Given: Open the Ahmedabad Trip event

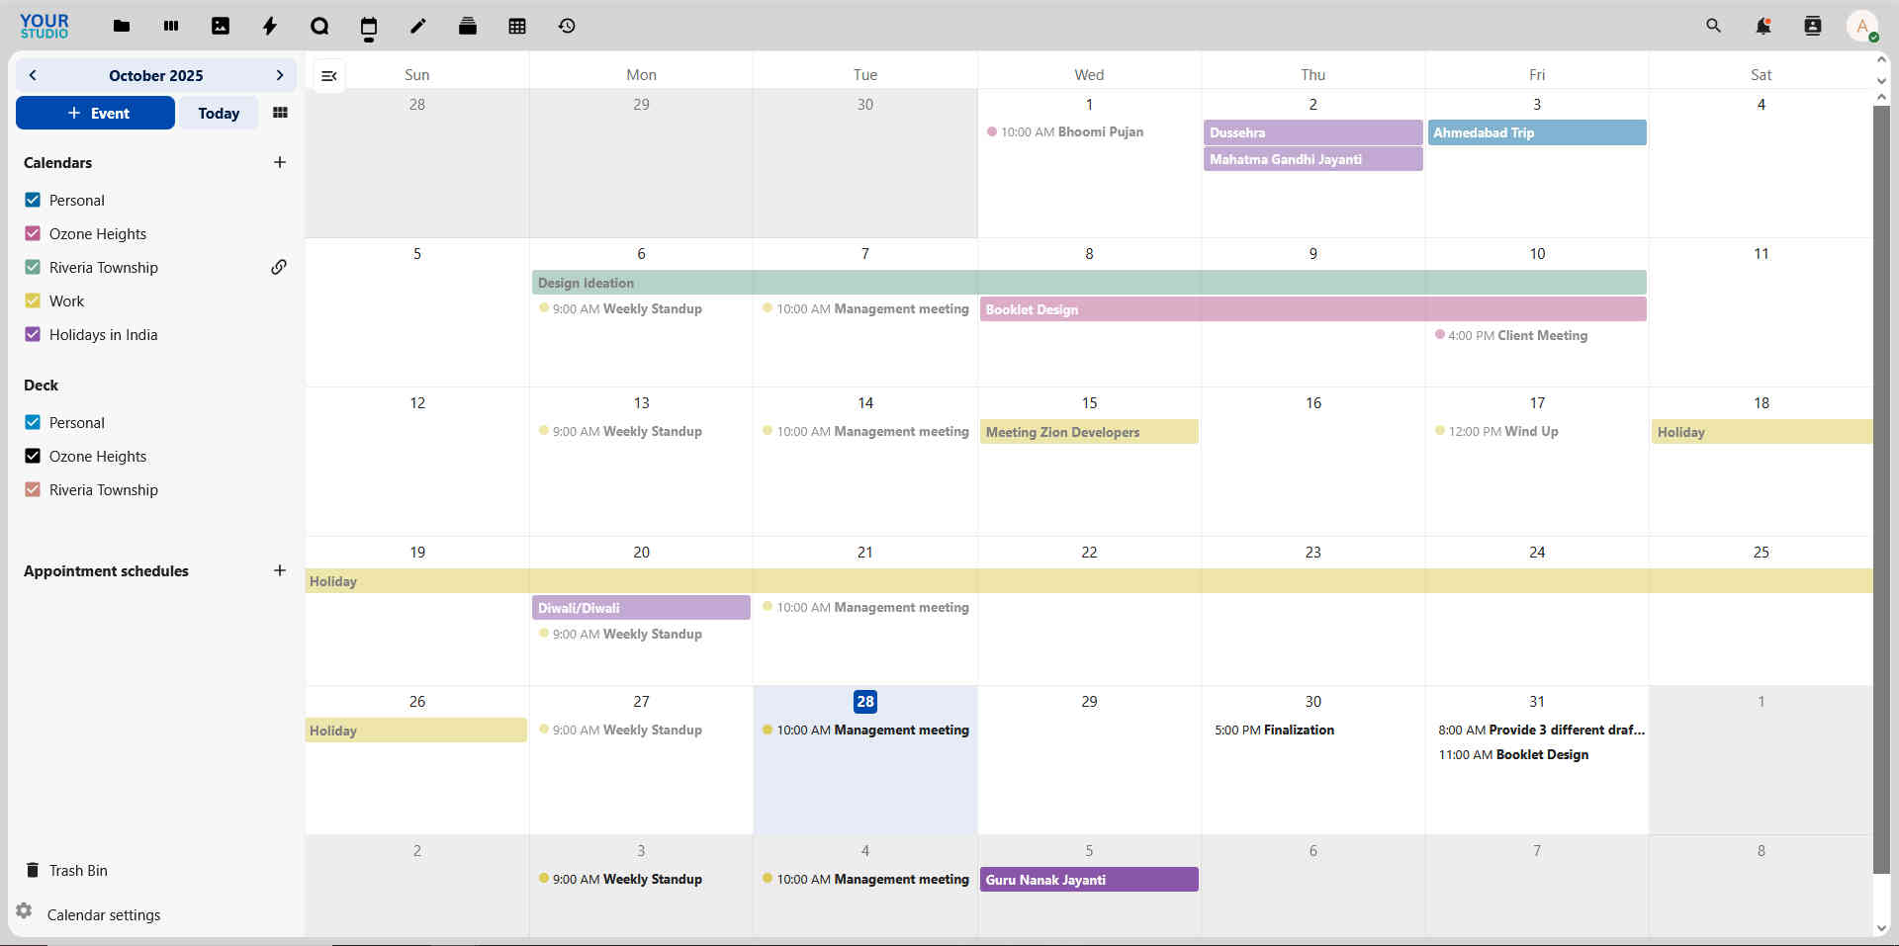Looking at the screenshot, I should [1537, 132].
